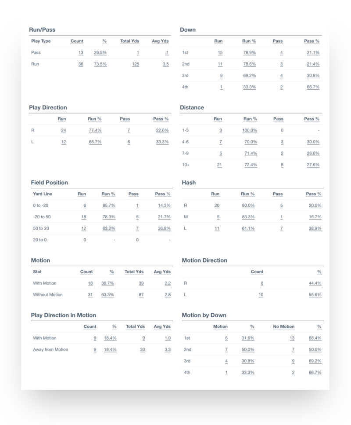Select the 1st down run count 15

(x=220, y=53)
